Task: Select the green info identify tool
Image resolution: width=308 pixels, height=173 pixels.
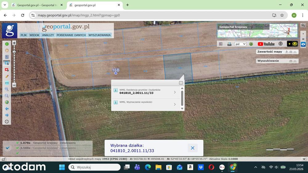Action: [7, 44]
